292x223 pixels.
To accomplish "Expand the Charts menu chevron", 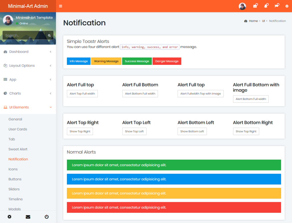I will tap(50, 93).
